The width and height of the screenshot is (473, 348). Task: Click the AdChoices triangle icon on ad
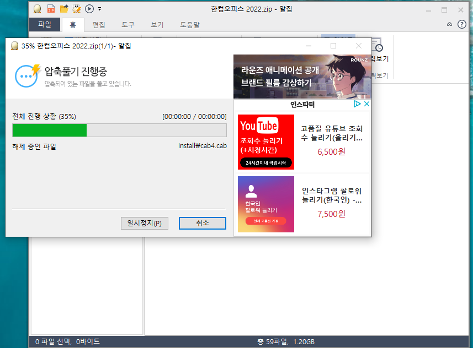[x=357, y=104]
